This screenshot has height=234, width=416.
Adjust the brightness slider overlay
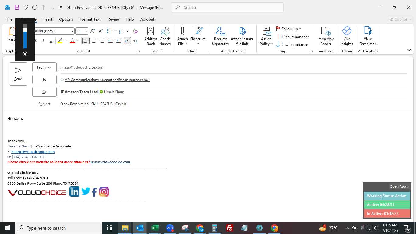pyautogui.click(x=25, y=37)
